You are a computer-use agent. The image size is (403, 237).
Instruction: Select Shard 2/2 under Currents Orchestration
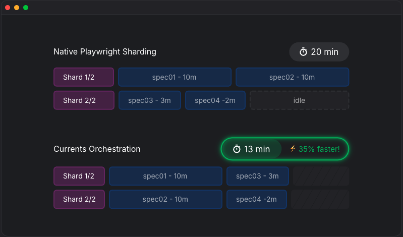pos(79,199)
